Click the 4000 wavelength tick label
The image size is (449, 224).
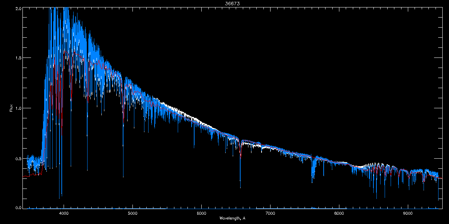(x=64, y=214)
